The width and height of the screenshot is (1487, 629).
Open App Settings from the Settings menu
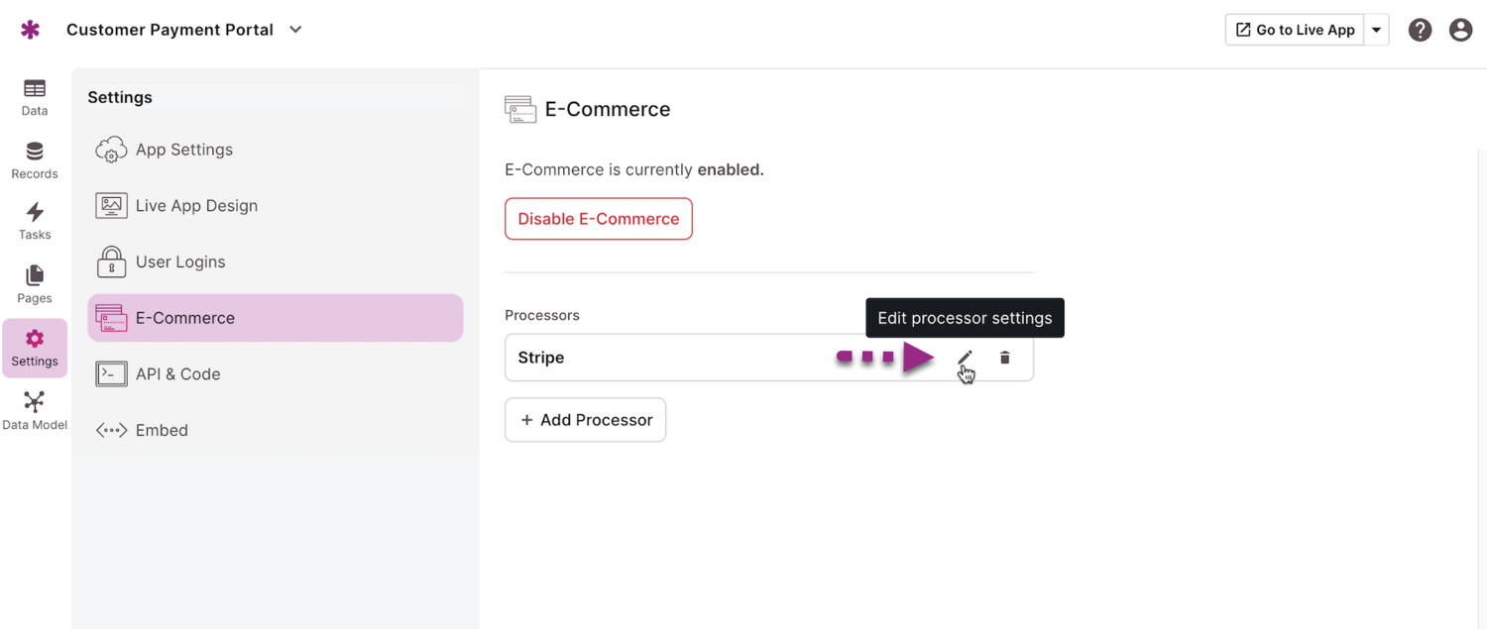pyautogui.click(x=183, y=149)
